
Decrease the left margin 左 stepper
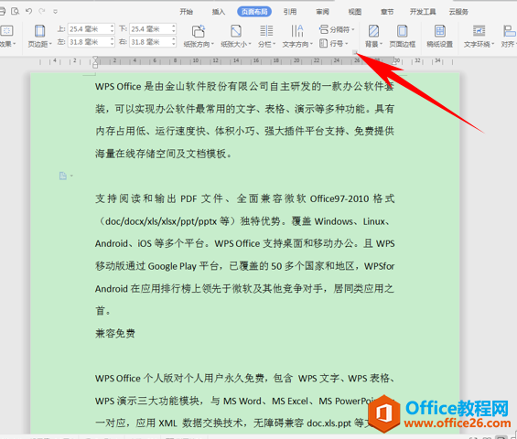(113, 45)
